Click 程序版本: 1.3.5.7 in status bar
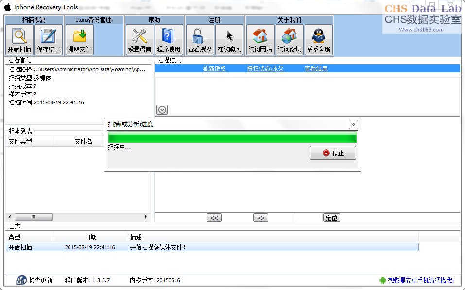Screen dimensions: 465x290 tap(87, 280)
